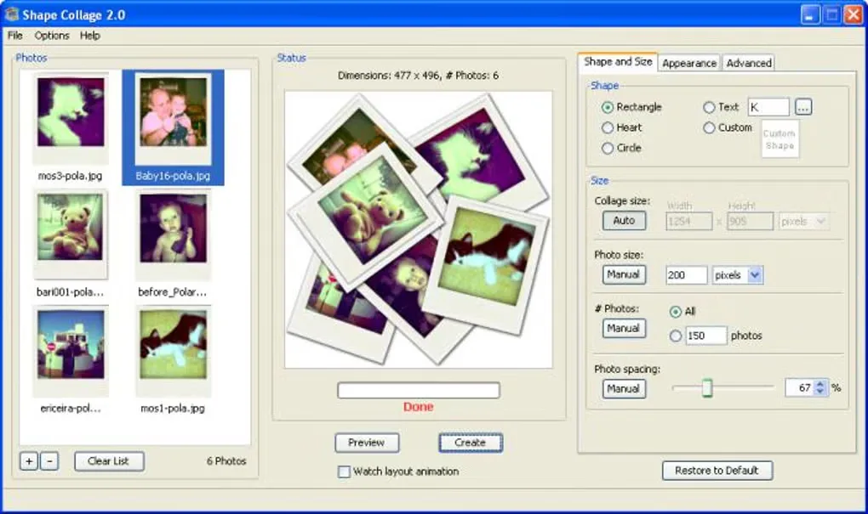868x514 pixels.
Task: Select the 150 photos radio button
Action: click(x=676, y=336)
